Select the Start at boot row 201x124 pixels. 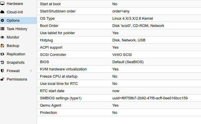click(119, 4)
